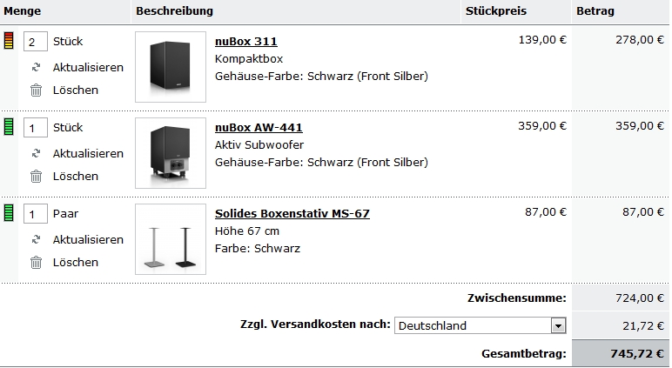Click the speaker stands thumbnail image
The width and height of the screenshot is (672, 368).
pyautogui.click(x=171, y=239)
